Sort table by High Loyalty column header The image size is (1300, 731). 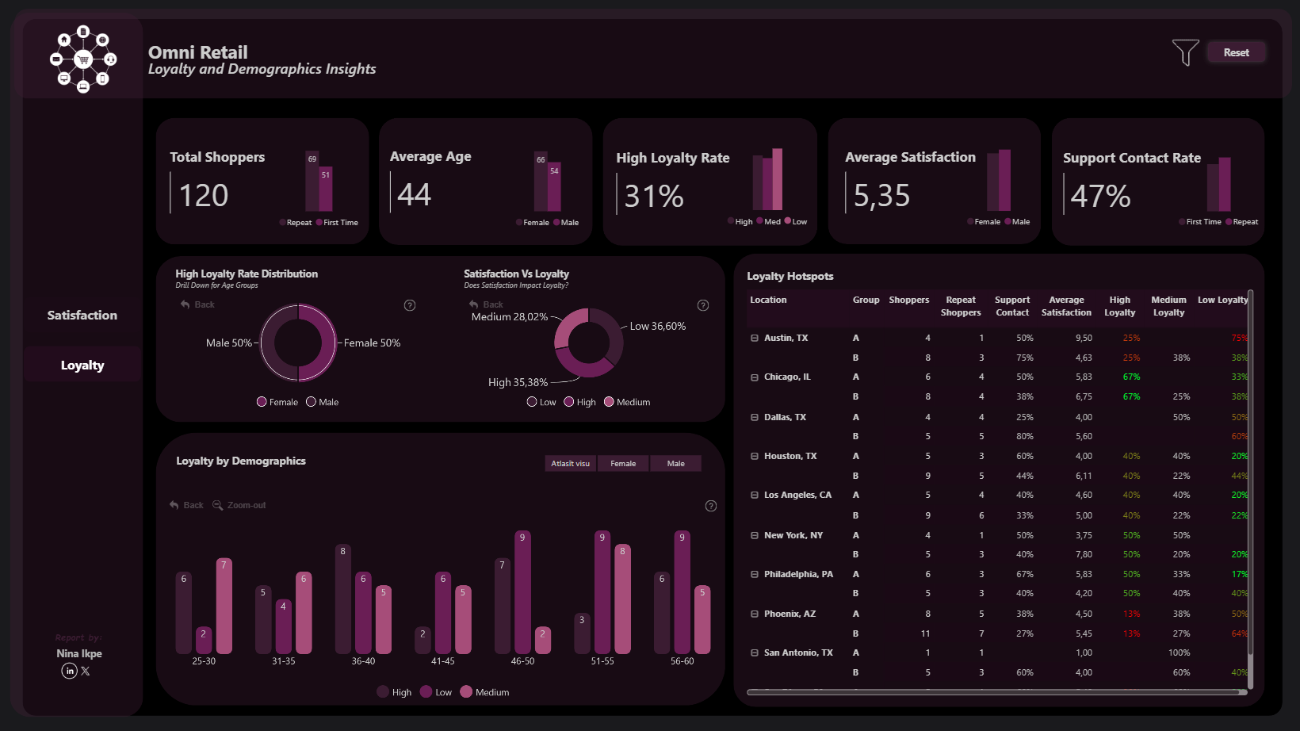(x=1120, y=306)
